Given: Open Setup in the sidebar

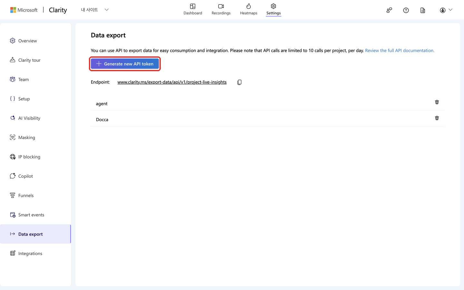Looking at the screenshot, I should (35, 99).
